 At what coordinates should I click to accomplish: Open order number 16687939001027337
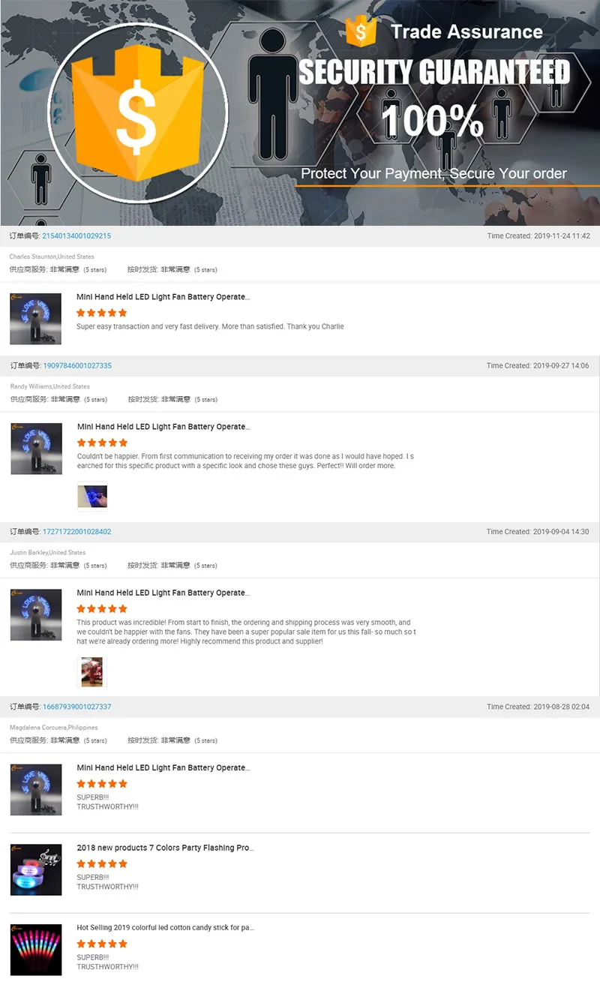coord(77,707)
